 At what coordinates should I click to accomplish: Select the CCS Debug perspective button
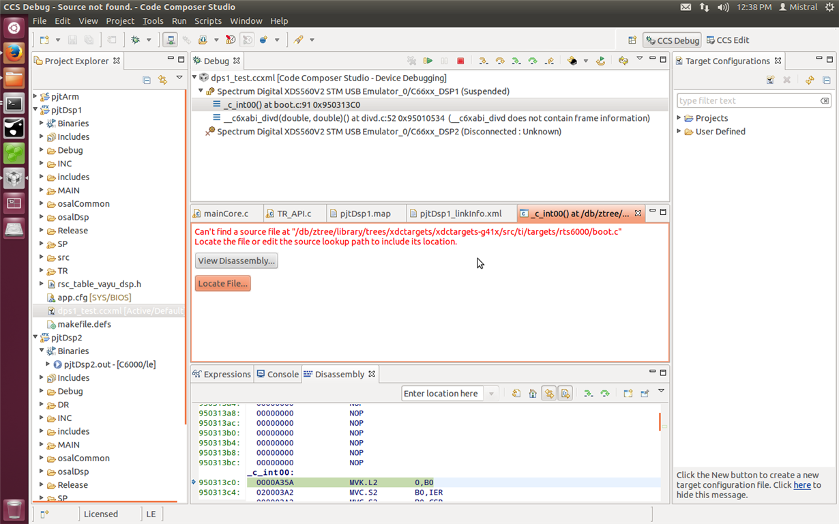672,40
